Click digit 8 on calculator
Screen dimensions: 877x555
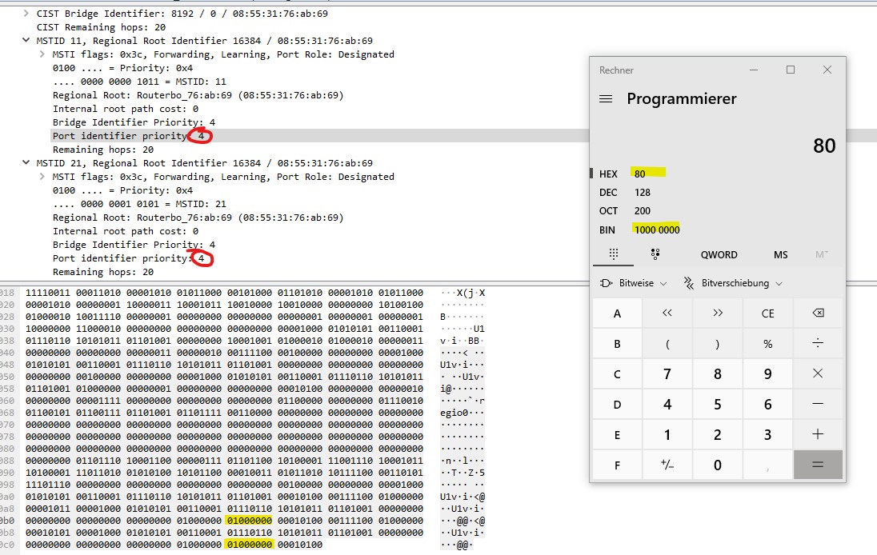tap(718, 373)
